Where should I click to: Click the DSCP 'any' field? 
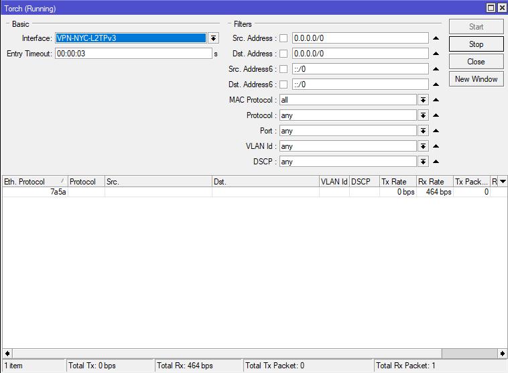tap(348, 162)
